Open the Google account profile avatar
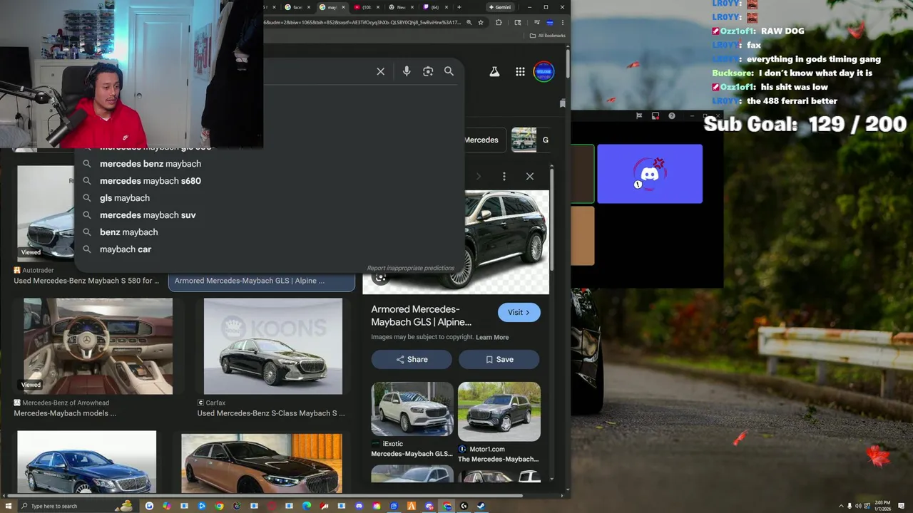 click(544, 72)
